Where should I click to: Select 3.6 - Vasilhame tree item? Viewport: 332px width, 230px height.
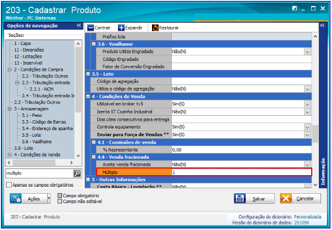point(37,142)
